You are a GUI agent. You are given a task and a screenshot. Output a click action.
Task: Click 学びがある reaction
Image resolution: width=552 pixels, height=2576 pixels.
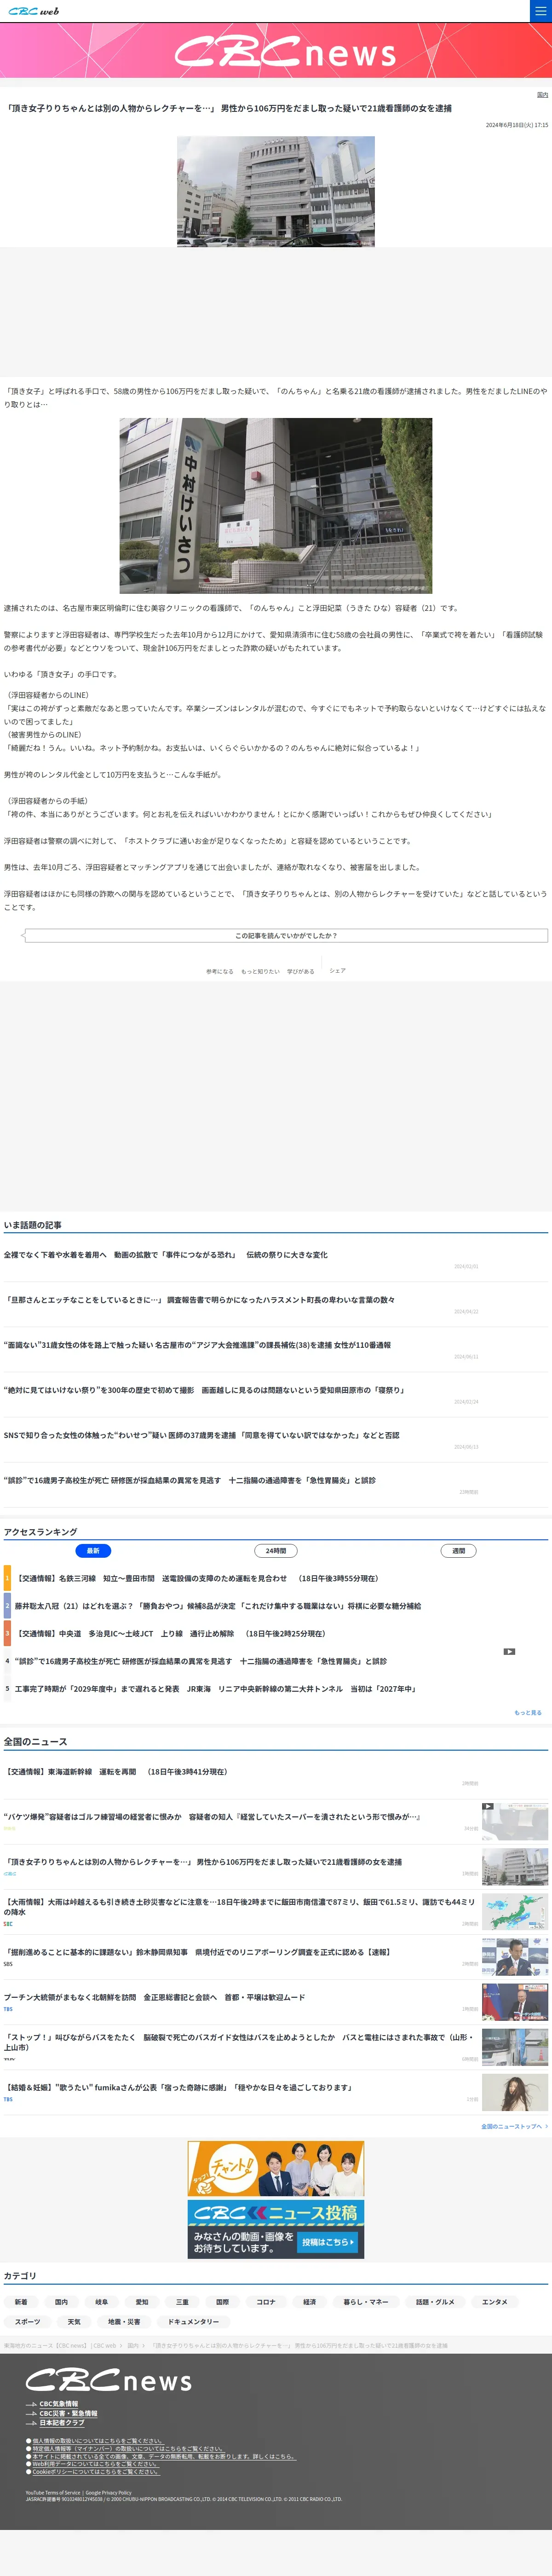coord(300,971)
